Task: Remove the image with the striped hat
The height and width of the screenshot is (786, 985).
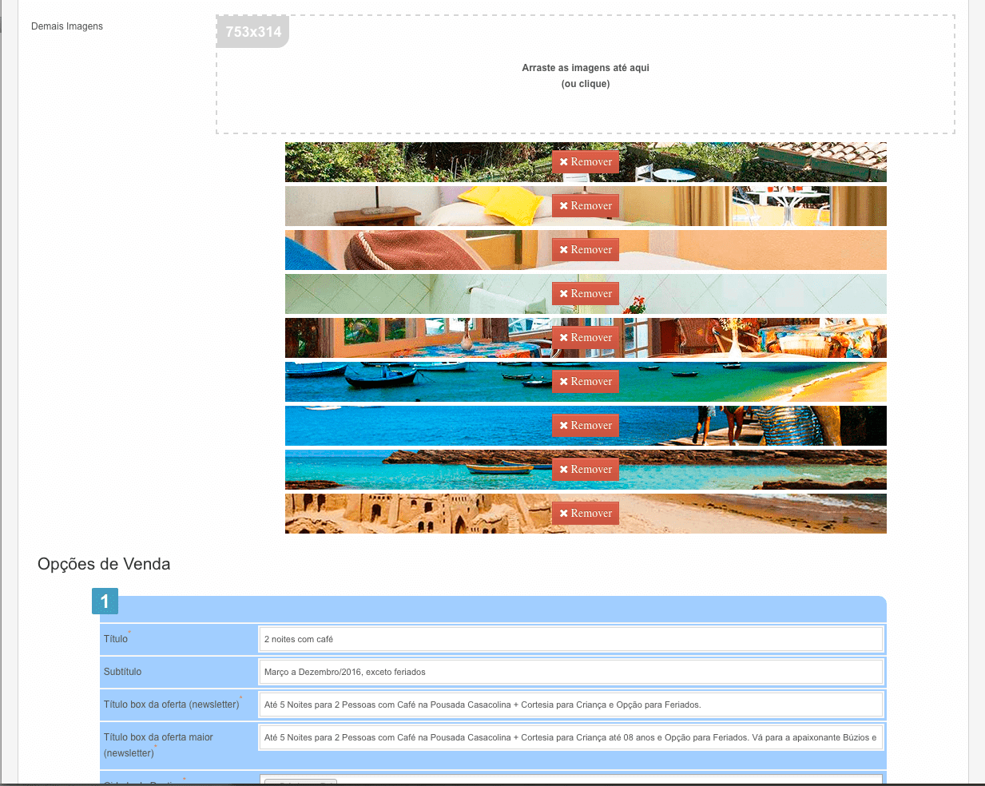Action: [x=585, y=250]
